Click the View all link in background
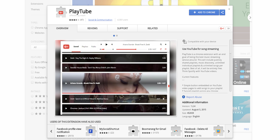 coord(245,54)
